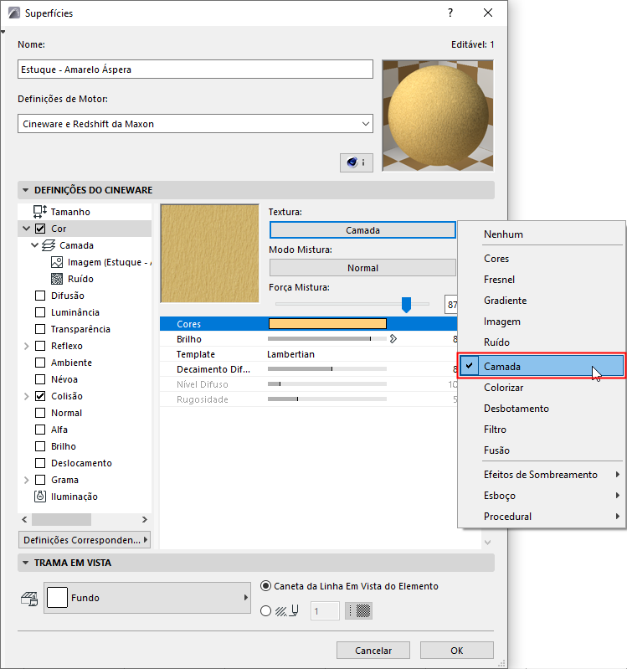Choose Camada in texture menu
627x669 pixels.
pos(542,366)
